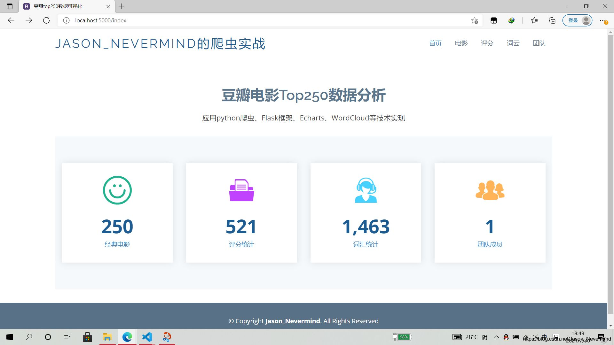This screenshot has width=614, height=345.
Task: Open the favorites list icon
Action: [534, 20]
